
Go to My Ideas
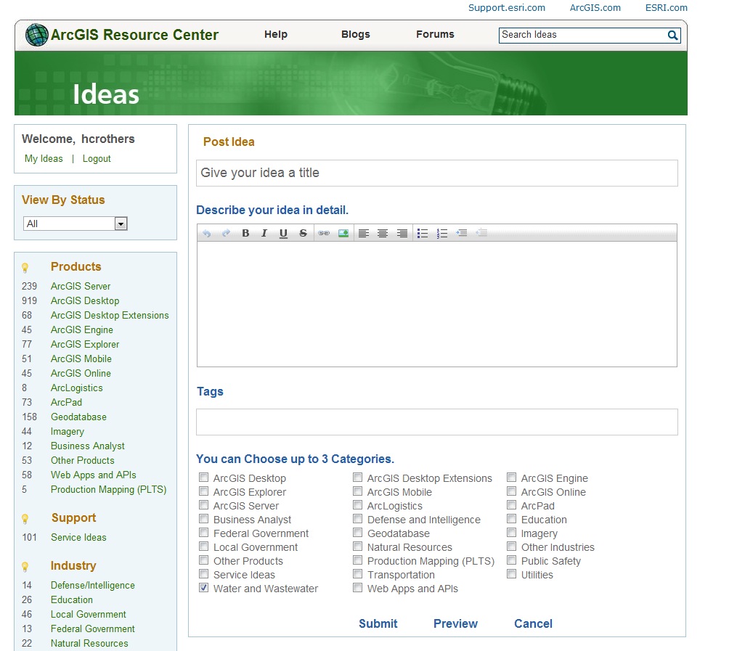tap(44, 159)
